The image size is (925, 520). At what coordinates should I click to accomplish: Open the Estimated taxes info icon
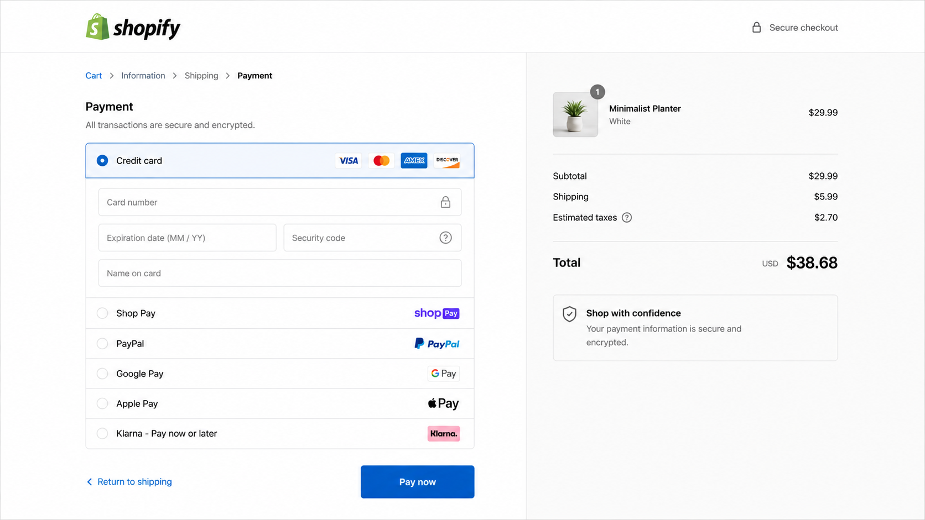click(627, 218)
